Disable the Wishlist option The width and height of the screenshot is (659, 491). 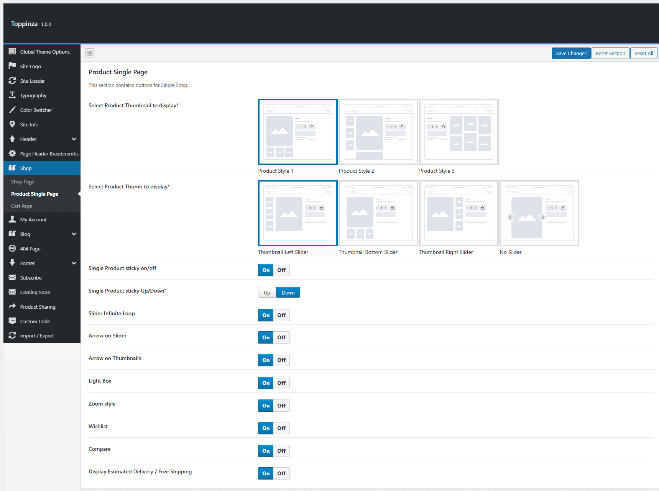pyautogui.click(x=281, y=428)
